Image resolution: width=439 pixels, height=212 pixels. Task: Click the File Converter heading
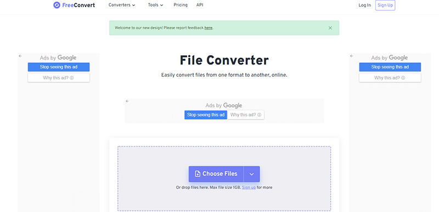224,60
